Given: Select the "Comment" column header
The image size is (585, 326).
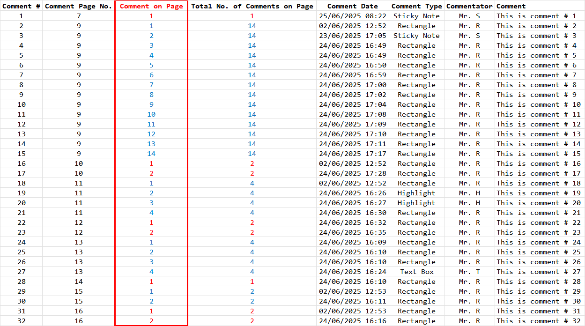Looking at the screenshot, I should click(511, 6).
